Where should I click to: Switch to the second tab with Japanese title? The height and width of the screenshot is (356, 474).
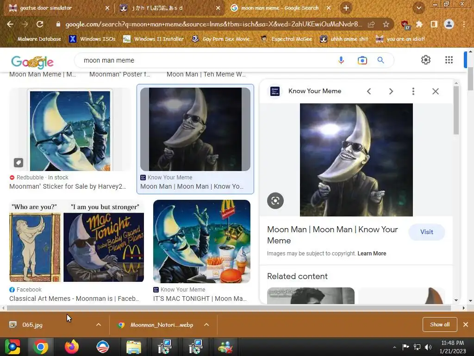point(169,8)
